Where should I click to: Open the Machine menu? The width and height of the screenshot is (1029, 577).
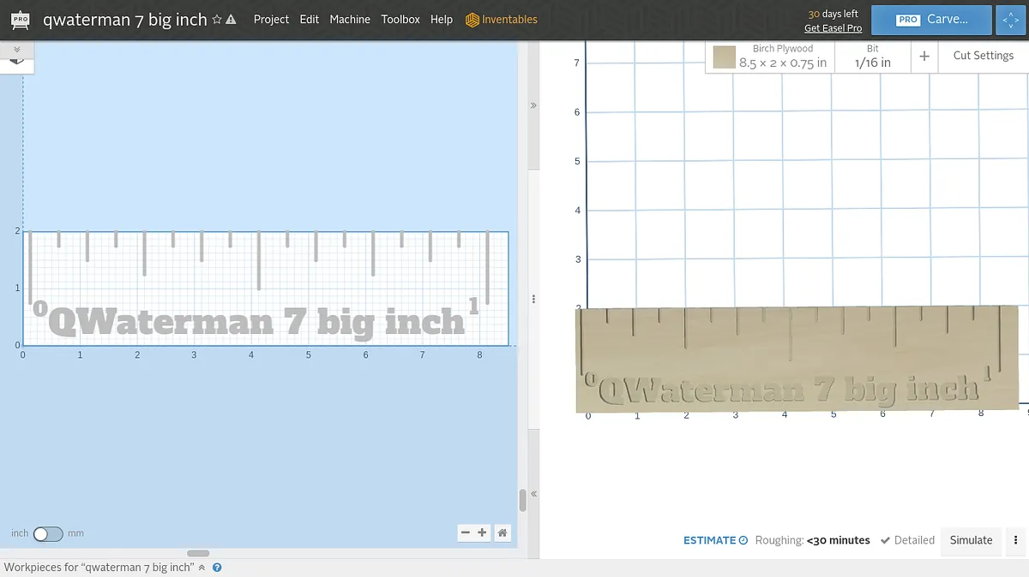pos(350,20)
